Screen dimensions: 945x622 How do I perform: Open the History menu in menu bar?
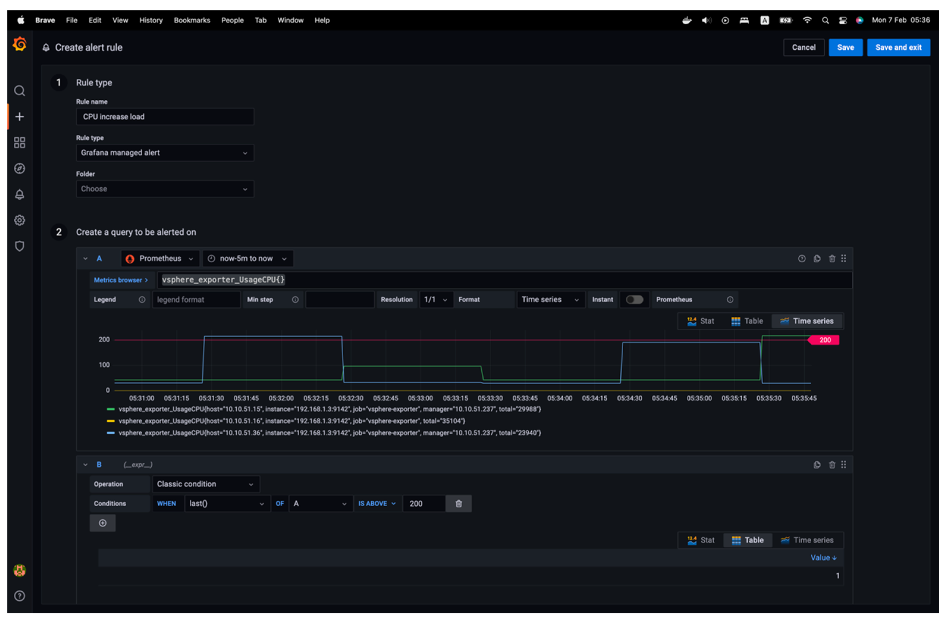[151, 20]
